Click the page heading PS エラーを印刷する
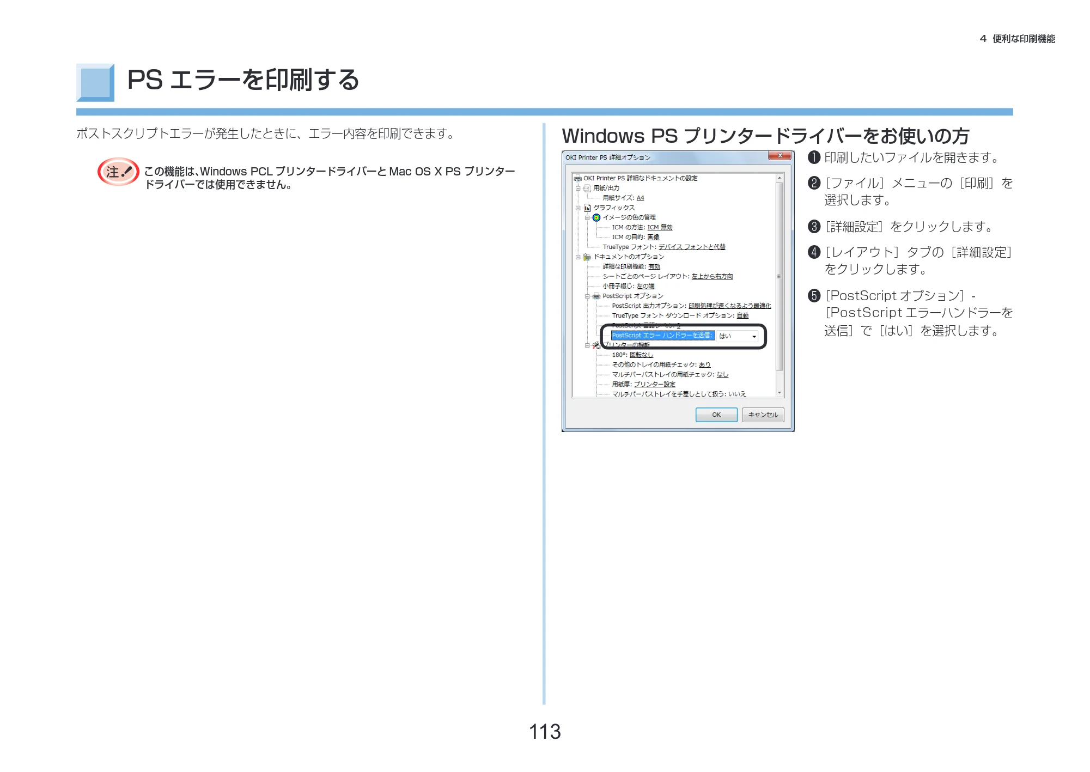 [x=243, y=80]
